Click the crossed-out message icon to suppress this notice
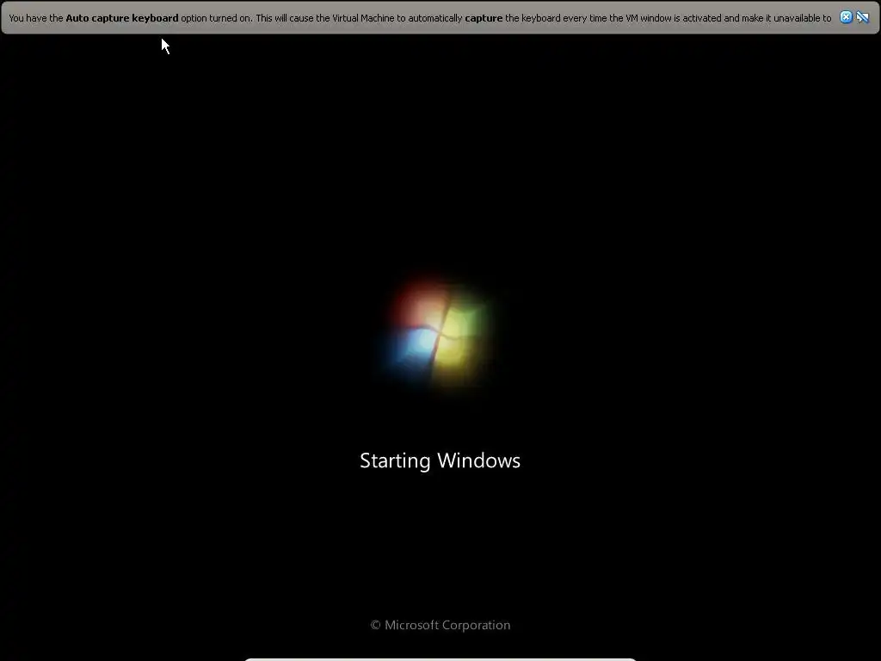This screenshot has height=661, width=881. coord(862,17)
